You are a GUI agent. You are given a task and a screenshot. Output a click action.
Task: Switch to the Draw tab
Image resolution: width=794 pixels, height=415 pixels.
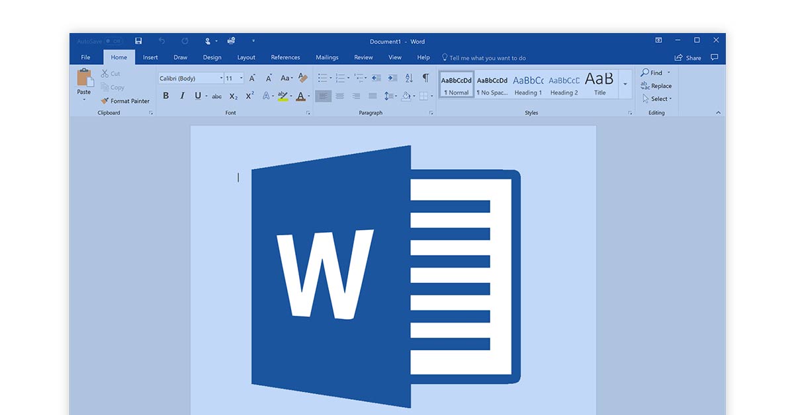[x=181, y=57]
